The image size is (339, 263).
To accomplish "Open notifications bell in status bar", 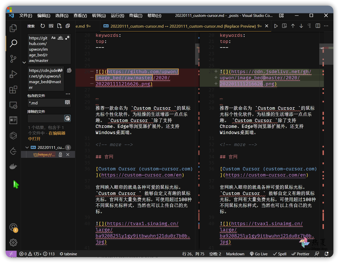I will [326, 254].
